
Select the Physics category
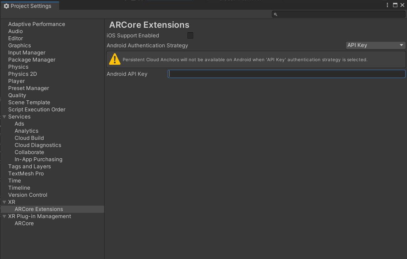click(18, 67)
